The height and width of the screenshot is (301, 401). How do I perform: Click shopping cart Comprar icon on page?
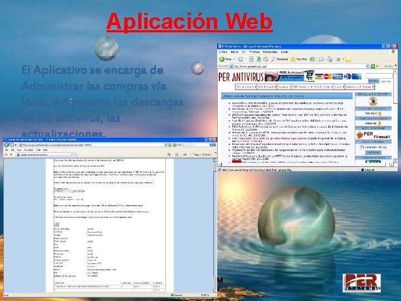point(309,76)
